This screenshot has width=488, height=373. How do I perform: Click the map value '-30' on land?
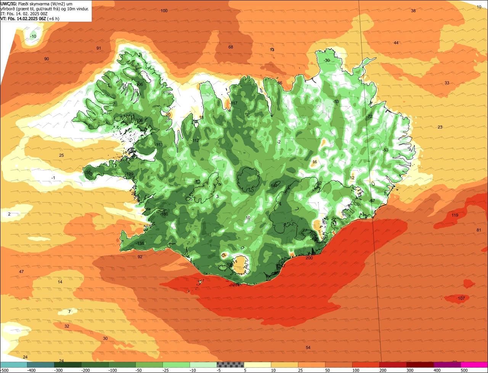pos(327,61)
